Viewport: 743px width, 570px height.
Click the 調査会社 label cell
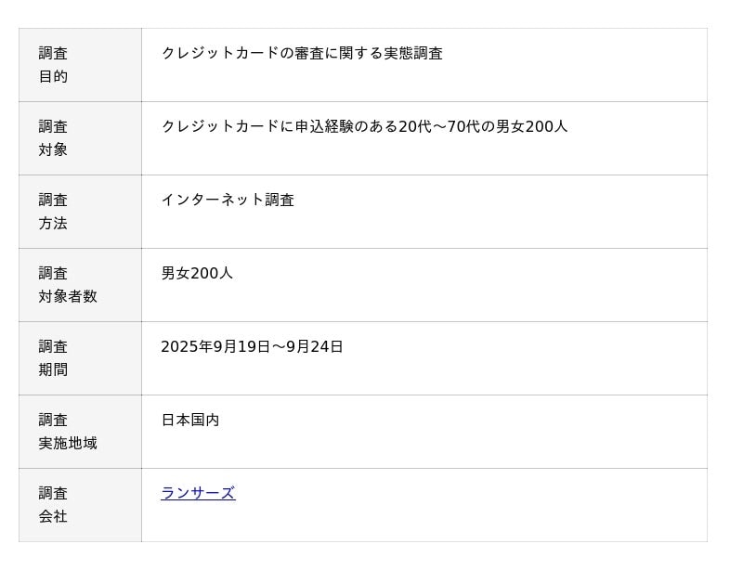[x=80, y=505]
